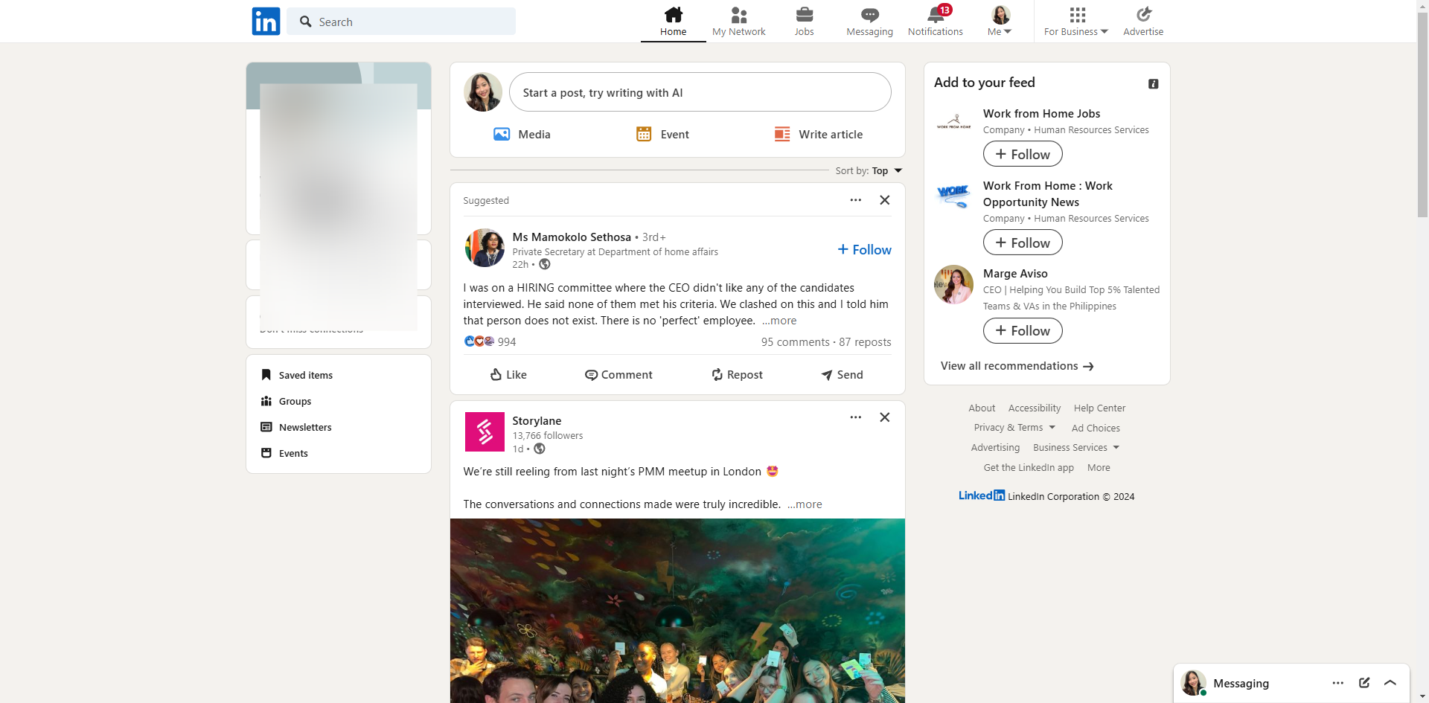Add Media to a post

pyautogui.click(x=522, y=135)
